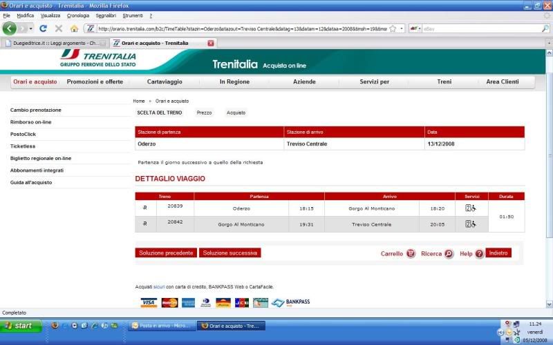Open the Visualizza menu

(50, 15)
